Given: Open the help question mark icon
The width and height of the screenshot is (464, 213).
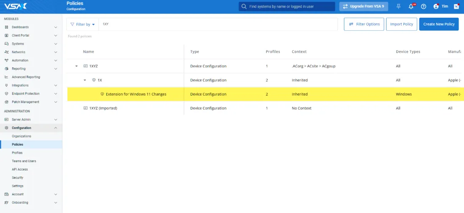Looking at the screenshot, I should [424, 7].
